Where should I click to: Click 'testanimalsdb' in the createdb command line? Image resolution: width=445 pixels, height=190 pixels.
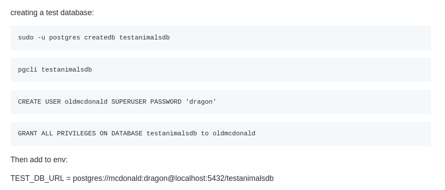(x=144, y=37)
